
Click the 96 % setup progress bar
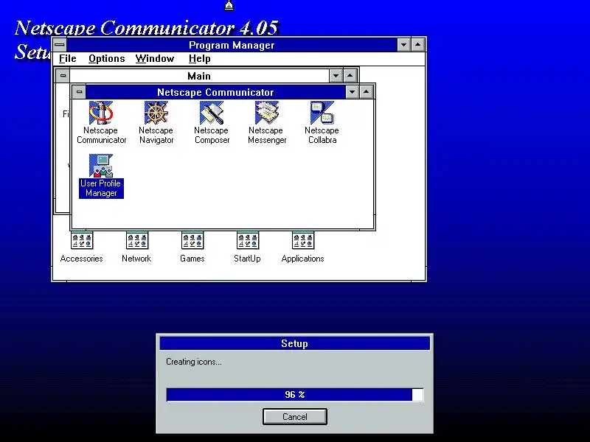294,395
